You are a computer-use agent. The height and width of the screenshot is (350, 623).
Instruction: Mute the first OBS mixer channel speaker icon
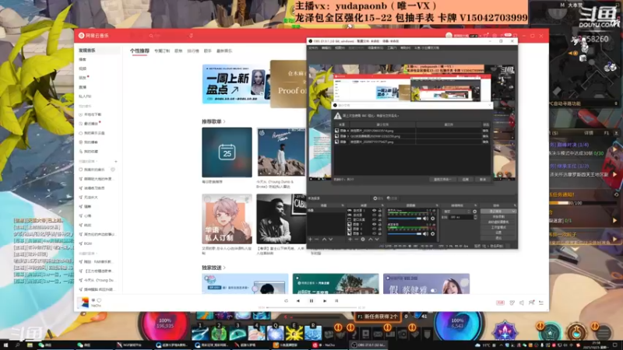pyautogui.click(x=425, y=219)
